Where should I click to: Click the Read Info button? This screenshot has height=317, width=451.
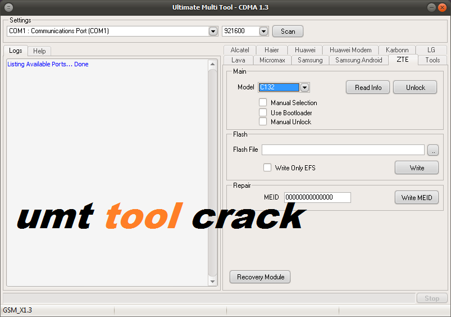pyautogui.click(x=368, y=88)
